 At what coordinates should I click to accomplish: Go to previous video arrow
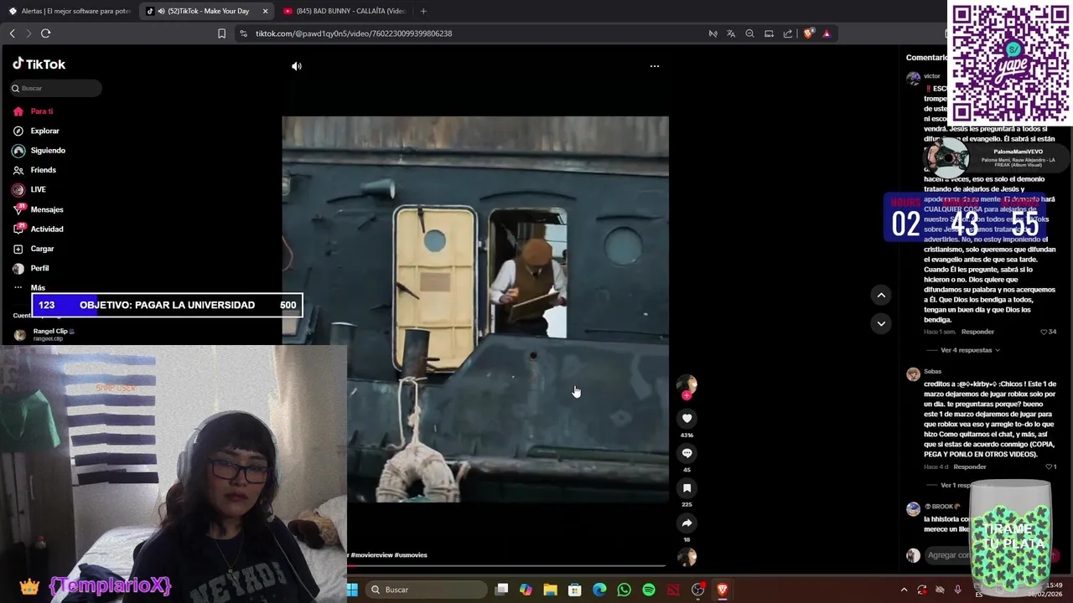coord(881,295)
